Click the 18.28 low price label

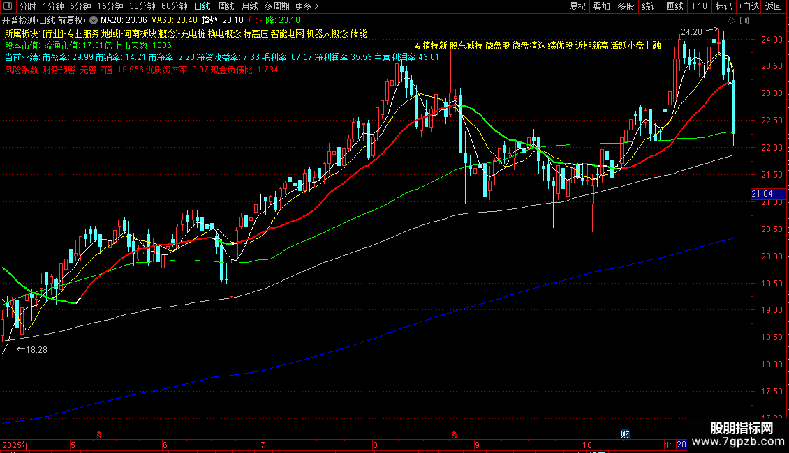pos(36,350)
